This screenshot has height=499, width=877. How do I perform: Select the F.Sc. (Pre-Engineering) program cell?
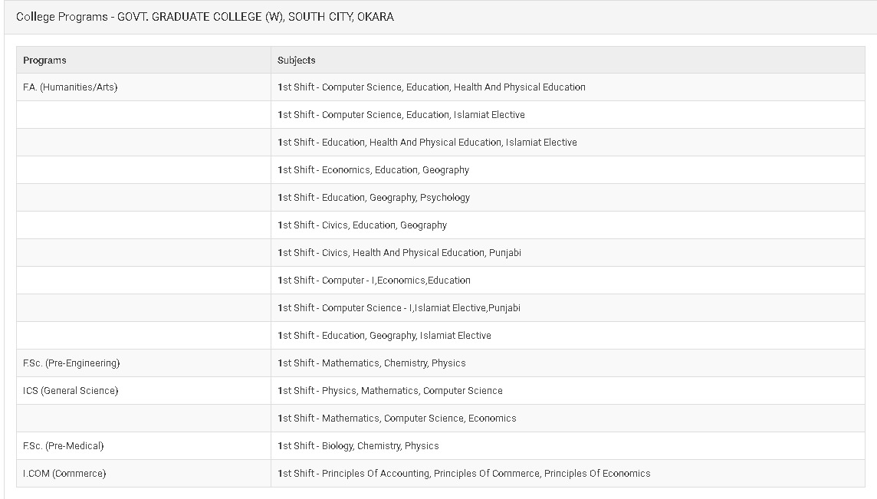coord(144,363)
